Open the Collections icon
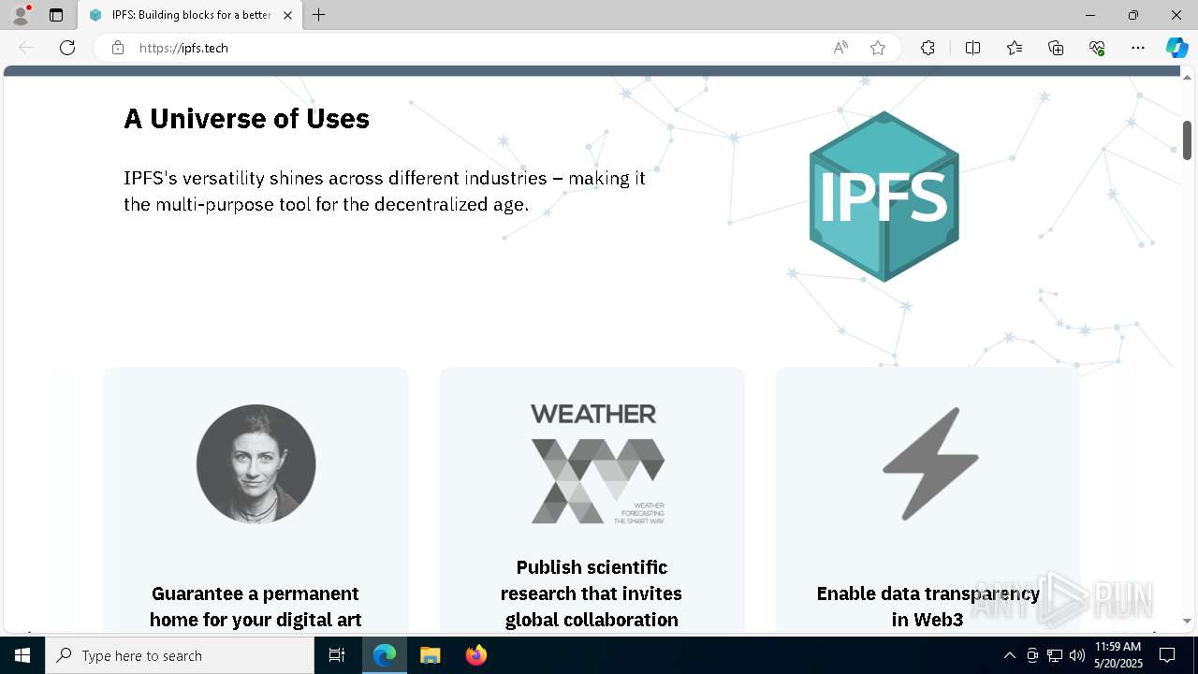This screenshot has height=674, width=1198. coord(1056,48)
